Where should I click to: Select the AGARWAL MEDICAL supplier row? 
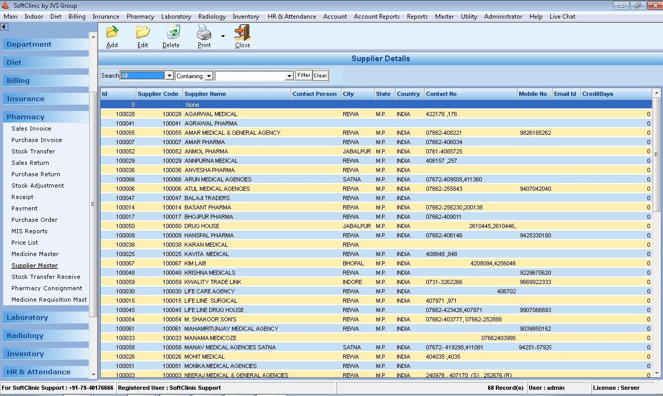(x=260, y=114)
